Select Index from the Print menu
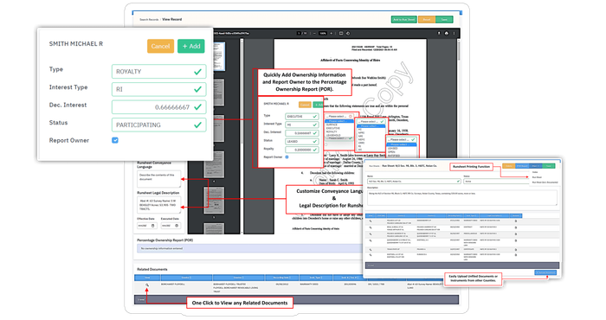606x320 pixels. [535, 172]
